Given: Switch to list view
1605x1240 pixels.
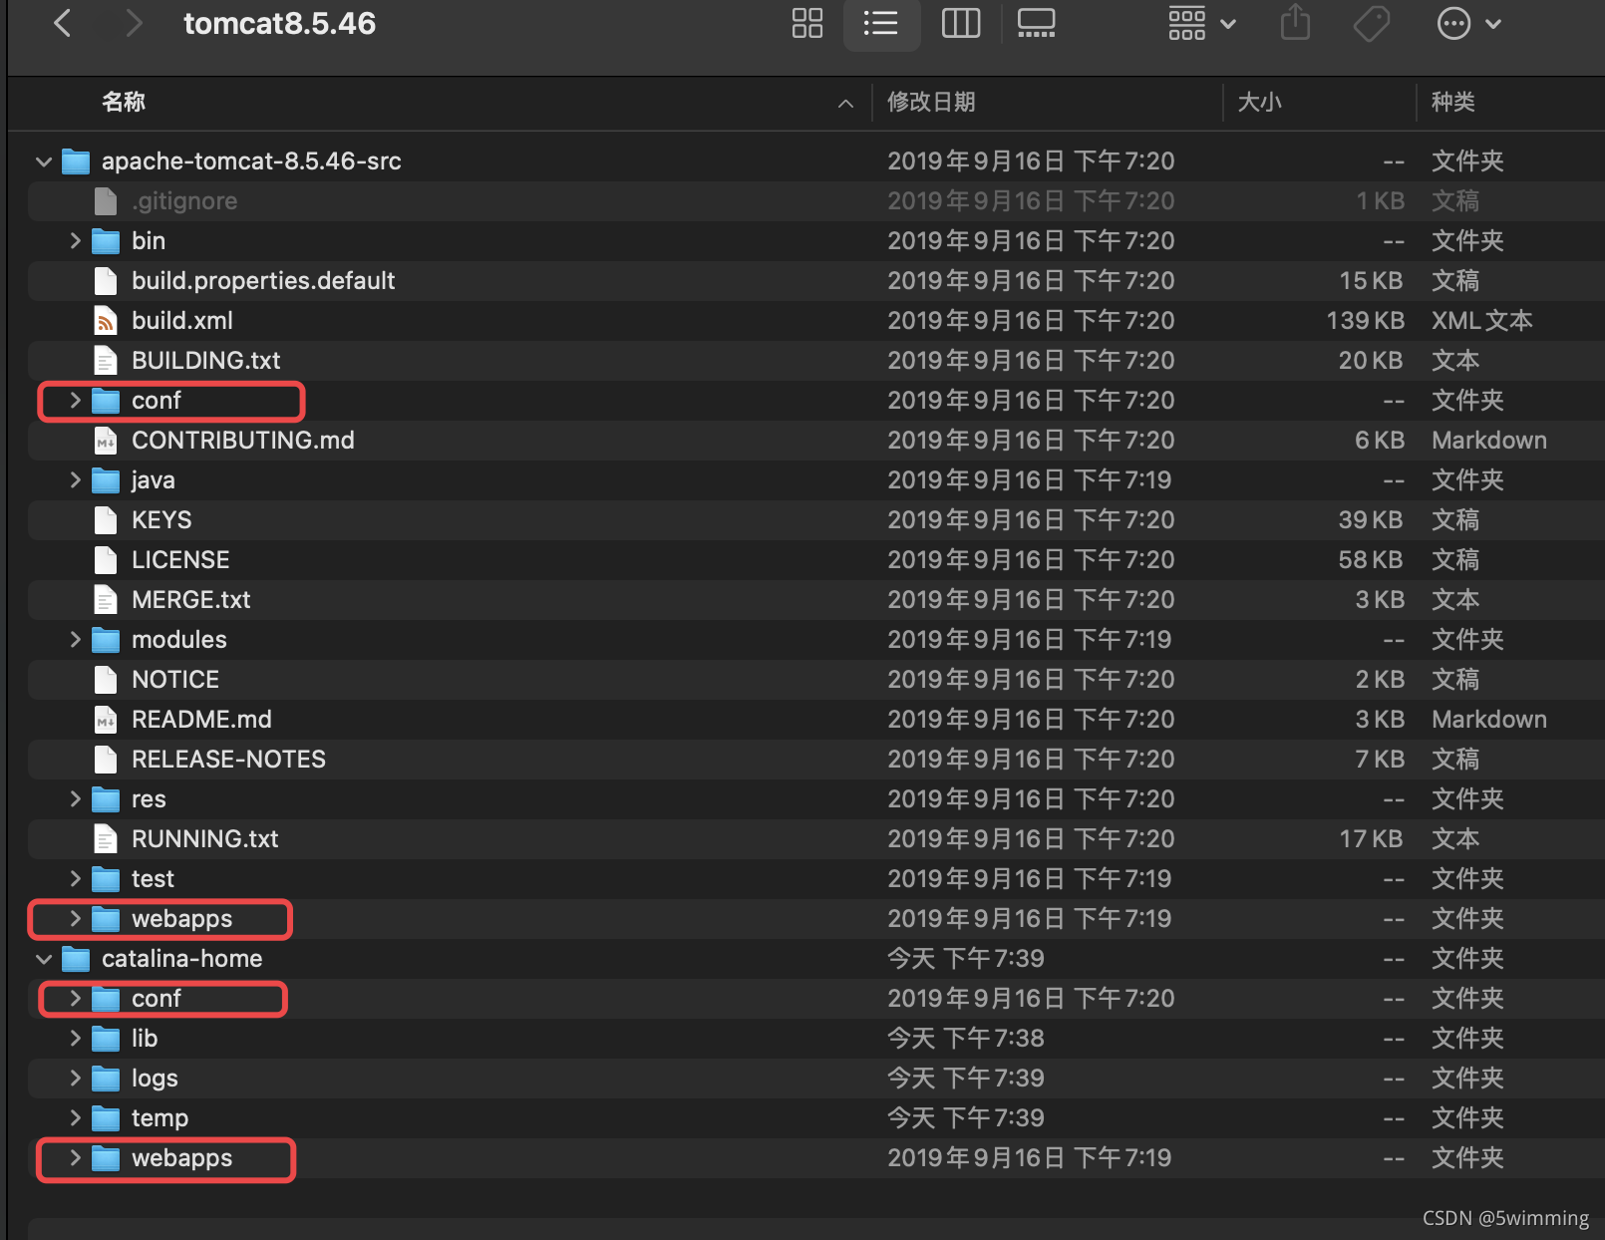Looking at the screenshot, I should coord(881,23).
